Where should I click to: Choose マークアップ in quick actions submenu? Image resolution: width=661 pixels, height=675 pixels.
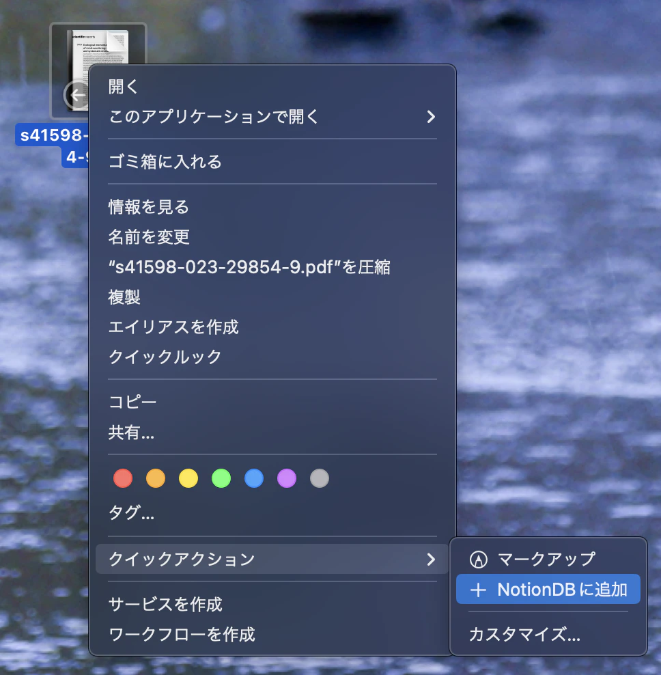pos(548,560)
